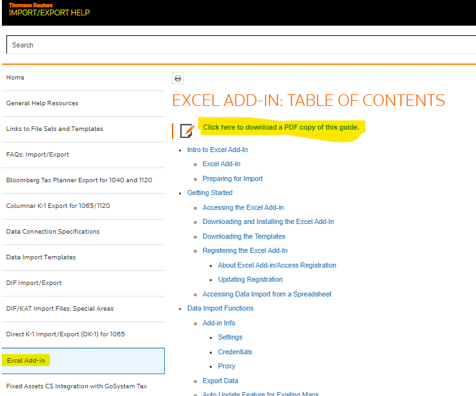Follow the Settings link
Screen dimensions: 476x396
point(230,337)
